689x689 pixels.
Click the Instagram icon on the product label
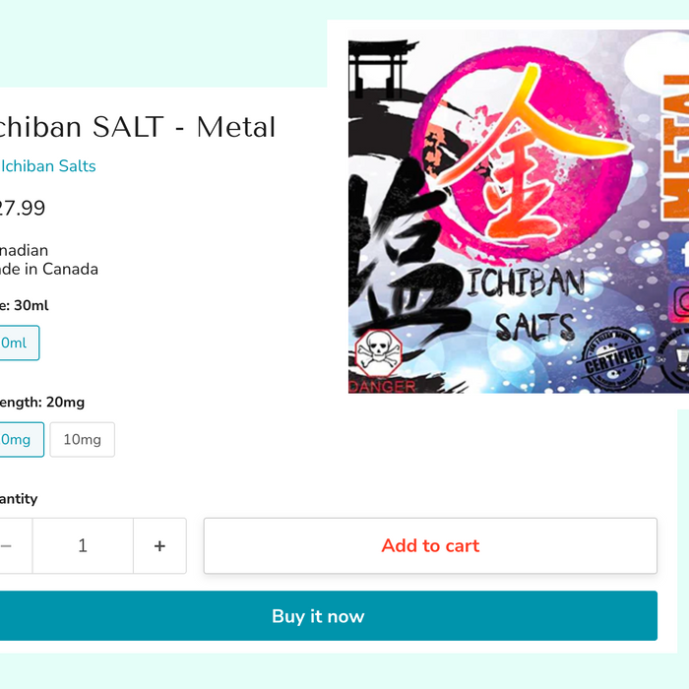coord(680,299)
